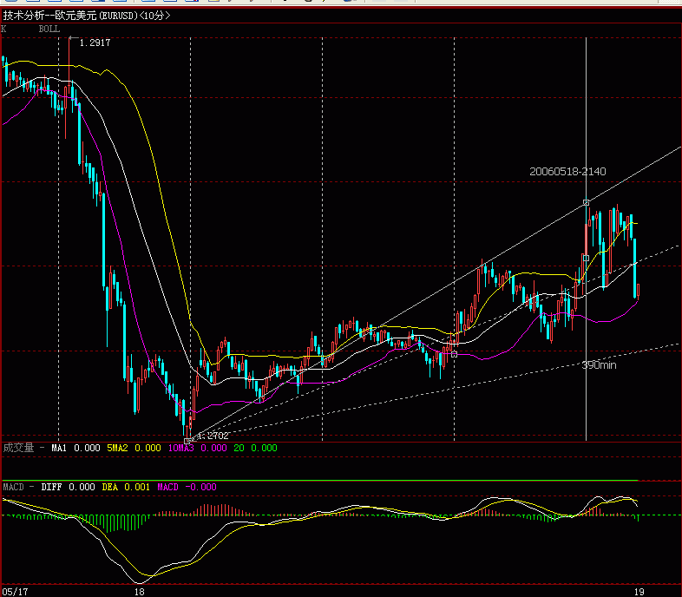Select the BOLL indicator label
The width and height of the screenshot is (682, 597).
tap(49, 29)
